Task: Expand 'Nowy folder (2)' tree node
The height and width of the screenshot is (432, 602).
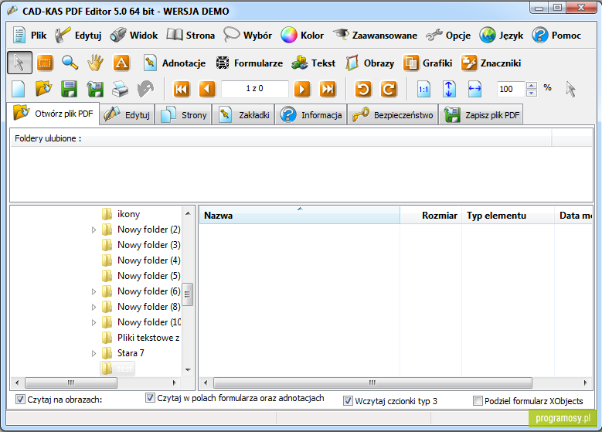Action: 94,230
